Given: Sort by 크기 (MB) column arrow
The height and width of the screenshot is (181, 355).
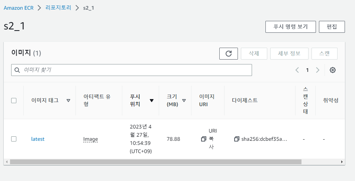Looking at the screenshot, I should click(184, 101).
